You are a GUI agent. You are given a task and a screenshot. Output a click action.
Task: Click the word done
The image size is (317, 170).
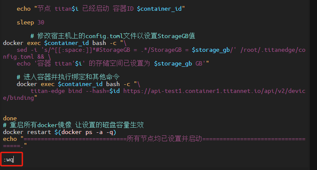tap(10, 118)
